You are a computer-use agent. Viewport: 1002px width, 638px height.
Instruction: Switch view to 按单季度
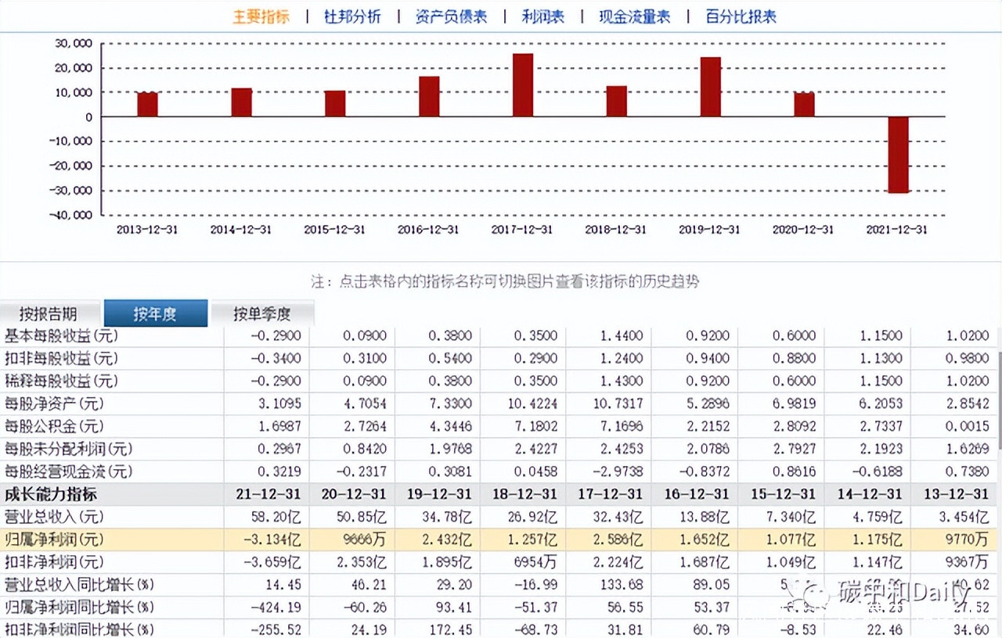(261, 314)
